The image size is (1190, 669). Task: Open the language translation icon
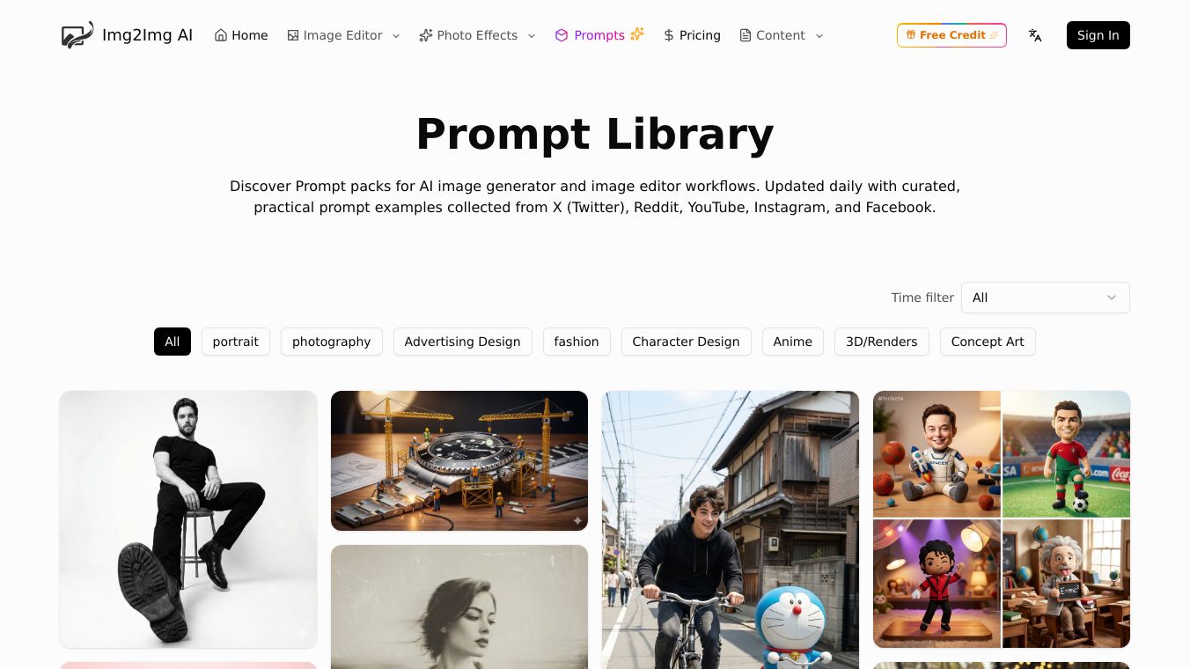point(1035,35)
